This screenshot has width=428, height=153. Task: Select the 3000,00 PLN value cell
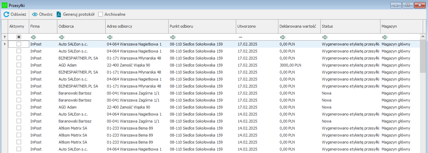pos(299,65)
